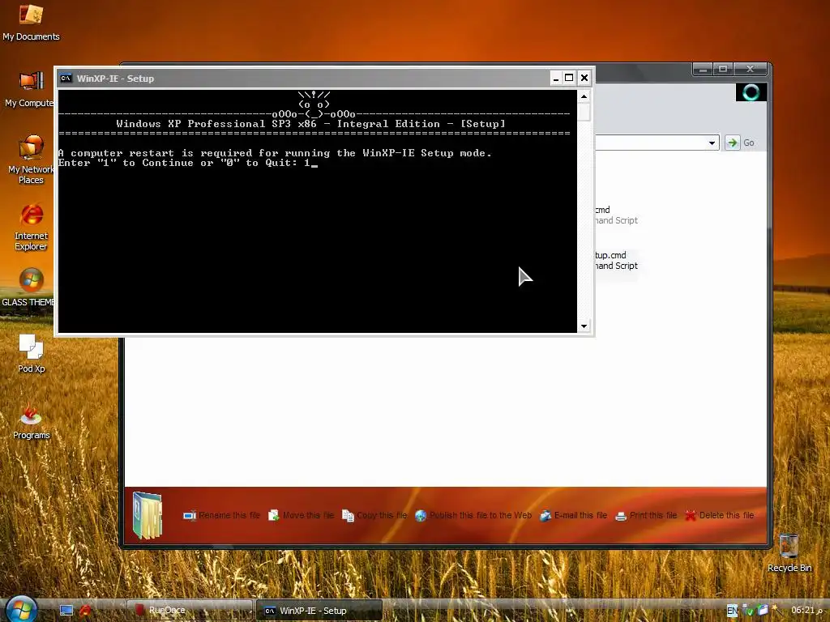Click Show Desktop quick launch icon

click(66, 611)
